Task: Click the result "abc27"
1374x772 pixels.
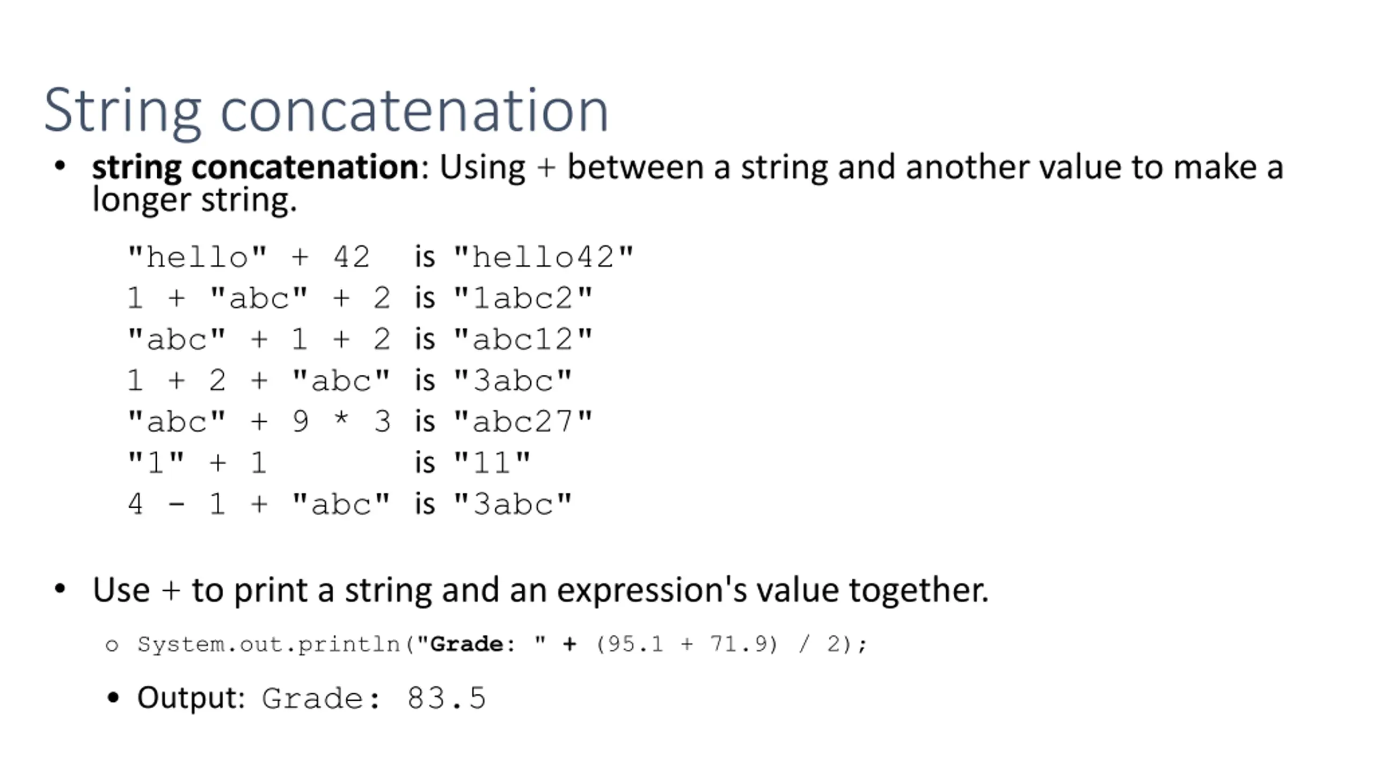Action: click(x=523, y=422)
